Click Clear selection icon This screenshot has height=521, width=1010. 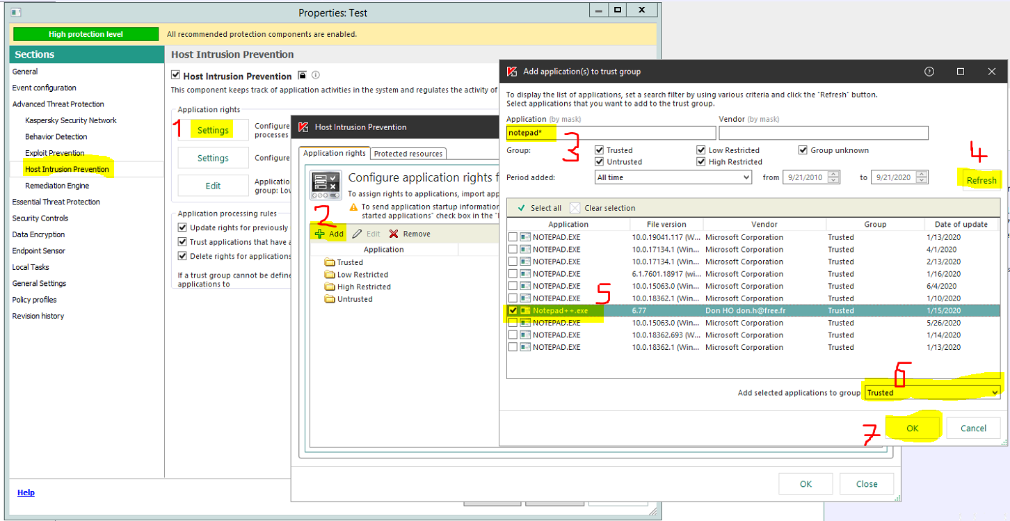(x=575, y=208)
